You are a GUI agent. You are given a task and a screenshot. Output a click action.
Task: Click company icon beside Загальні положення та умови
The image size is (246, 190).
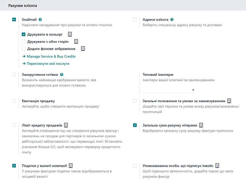point(229,101)
